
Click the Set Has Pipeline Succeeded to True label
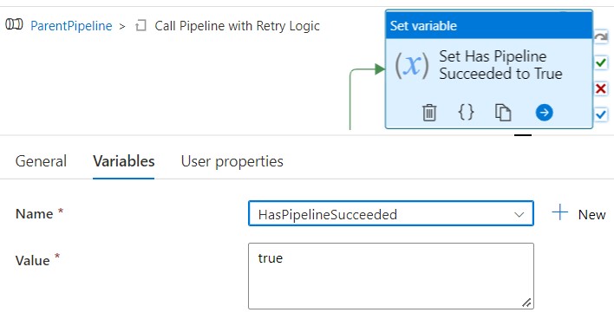(500, 65)
